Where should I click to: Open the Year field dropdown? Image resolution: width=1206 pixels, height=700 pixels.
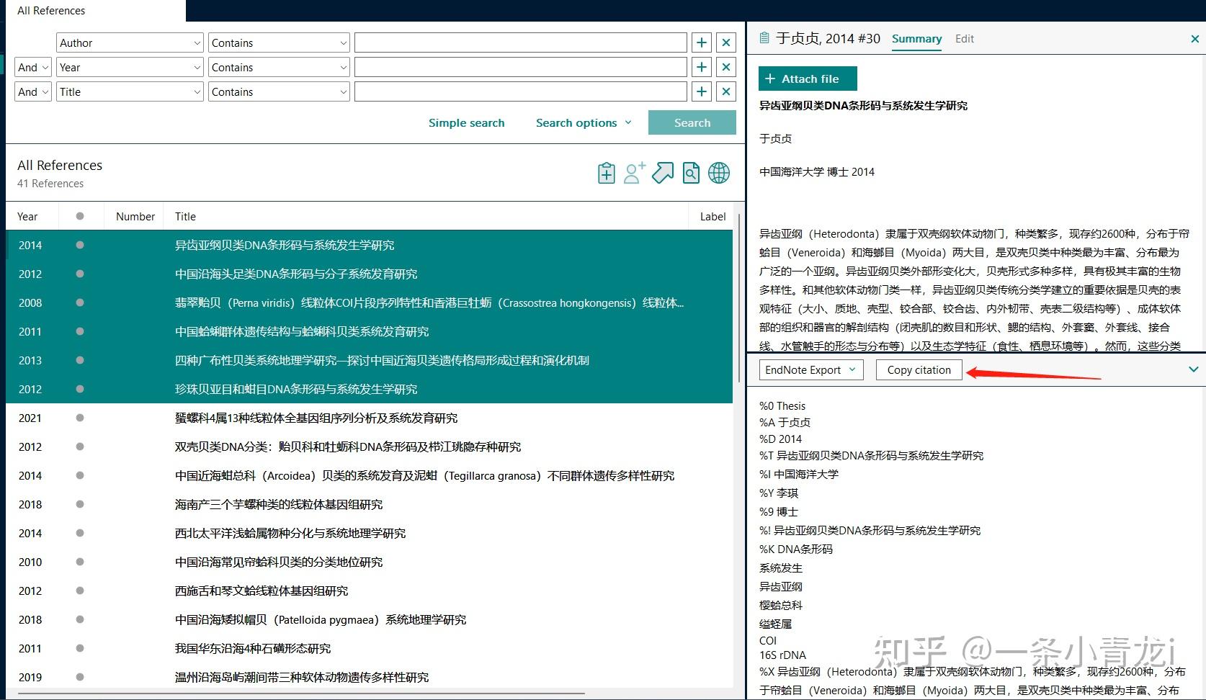tap(130, 68)
